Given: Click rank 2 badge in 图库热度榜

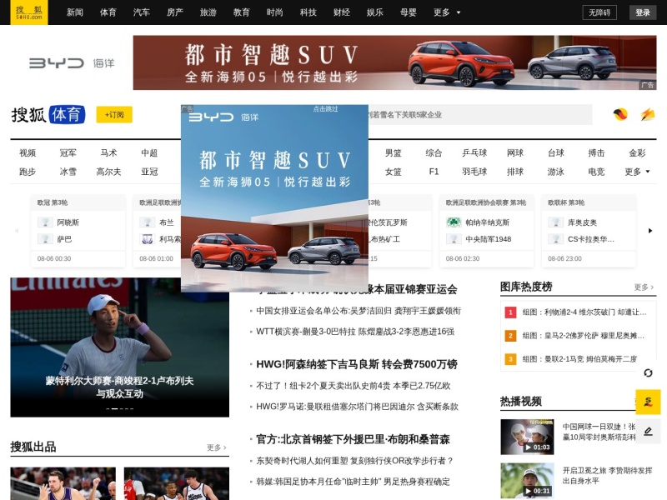Looking at the screenshot, I should click(510, 336).
